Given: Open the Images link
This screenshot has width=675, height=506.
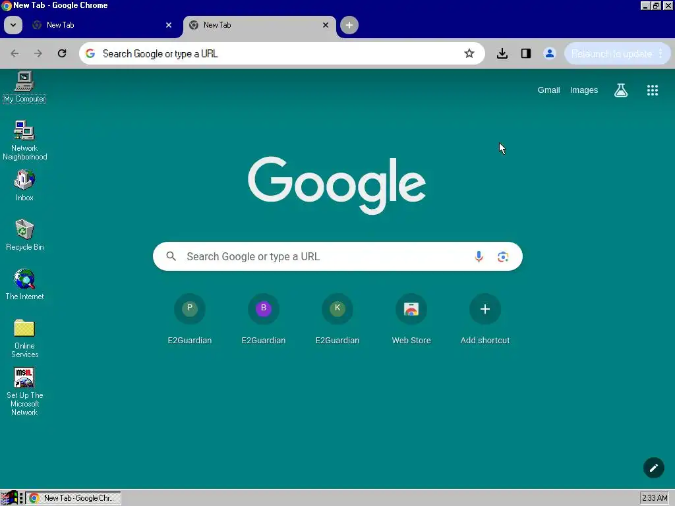Looking at the screenshot, I should pos(584,90).
